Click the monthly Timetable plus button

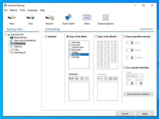pos(111,78)
